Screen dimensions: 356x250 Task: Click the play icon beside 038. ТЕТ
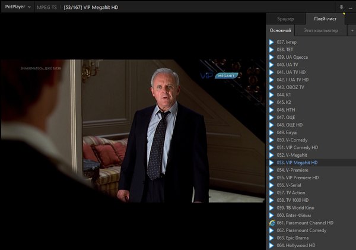click(271, 49)
